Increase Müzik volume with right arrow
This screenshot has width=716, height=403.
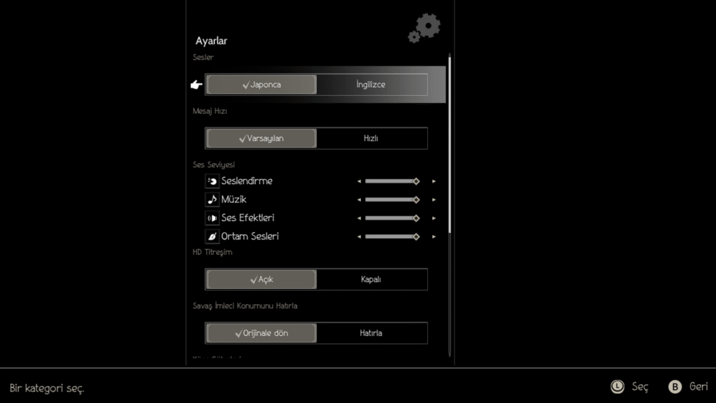pyautogui.click(x=434, y=199)
